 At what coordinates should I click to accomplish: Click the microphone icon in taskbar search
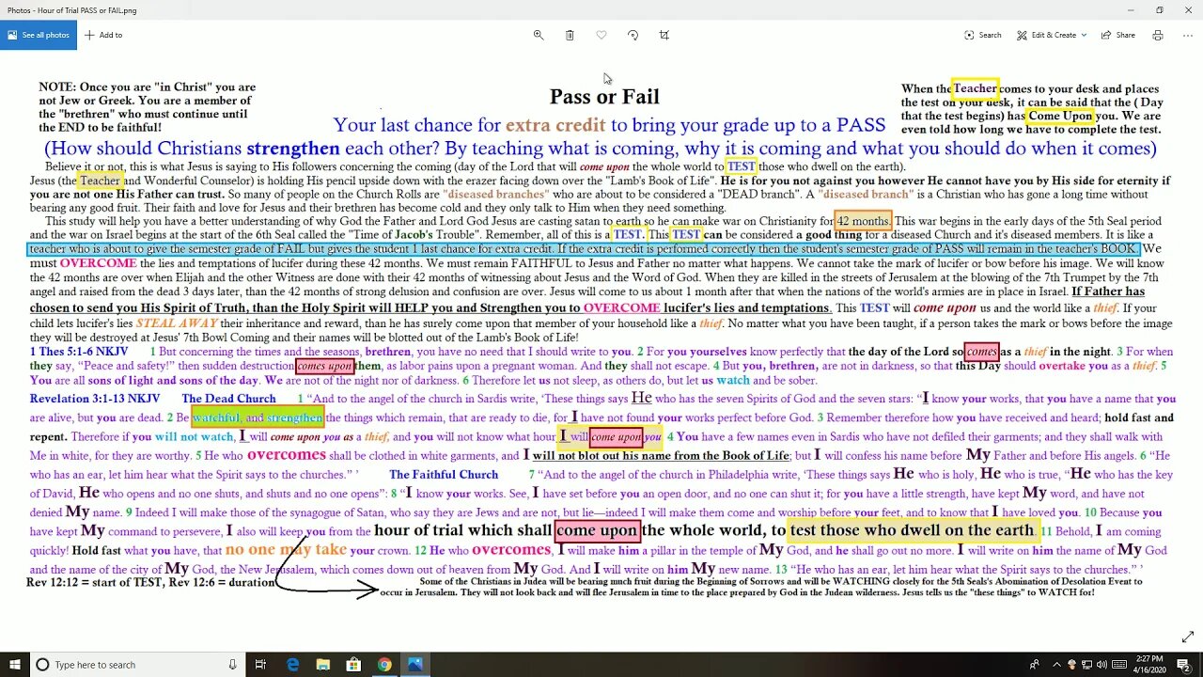coord(232,665)
